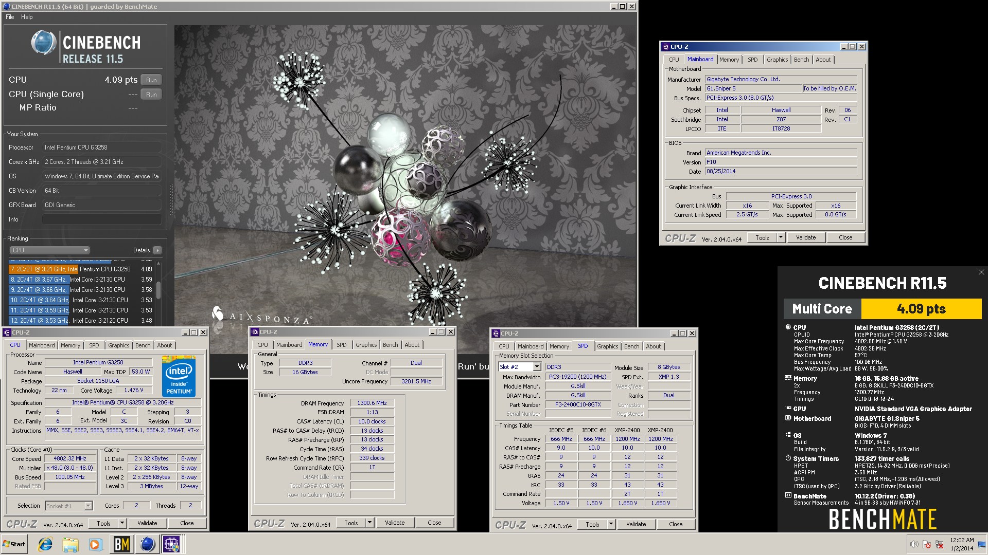Open the Ranking CPU dropdown
The height and width of the screenshot is (555, 988).
click(x=49, y=250)
